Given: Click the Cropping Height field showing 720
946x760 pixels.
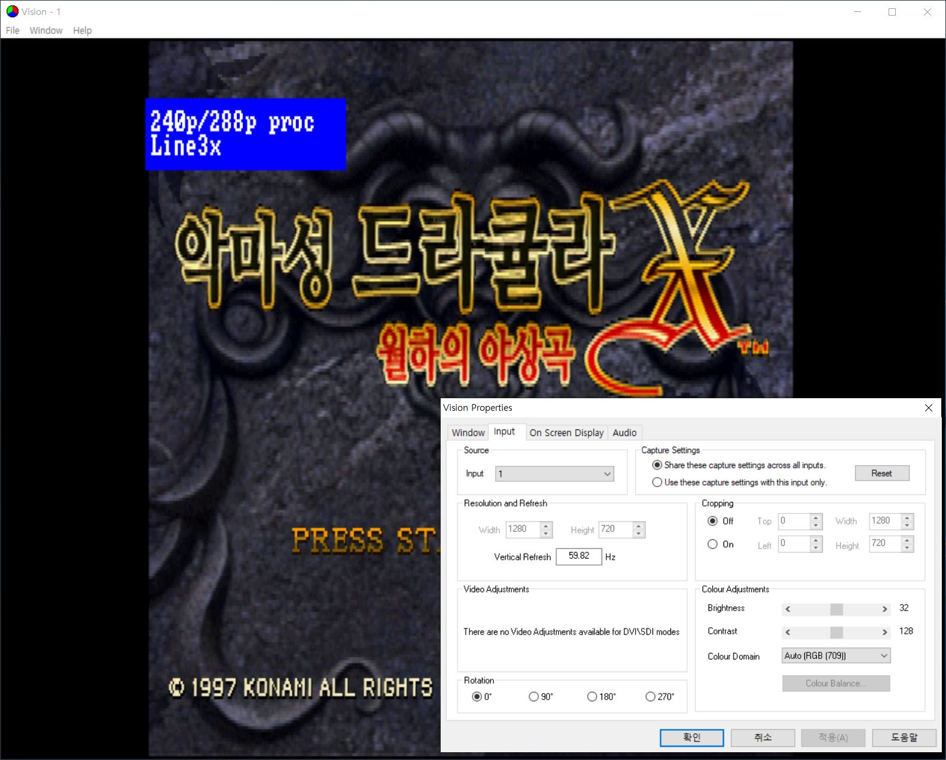Looking at the screenshot, I should point(885,544).
